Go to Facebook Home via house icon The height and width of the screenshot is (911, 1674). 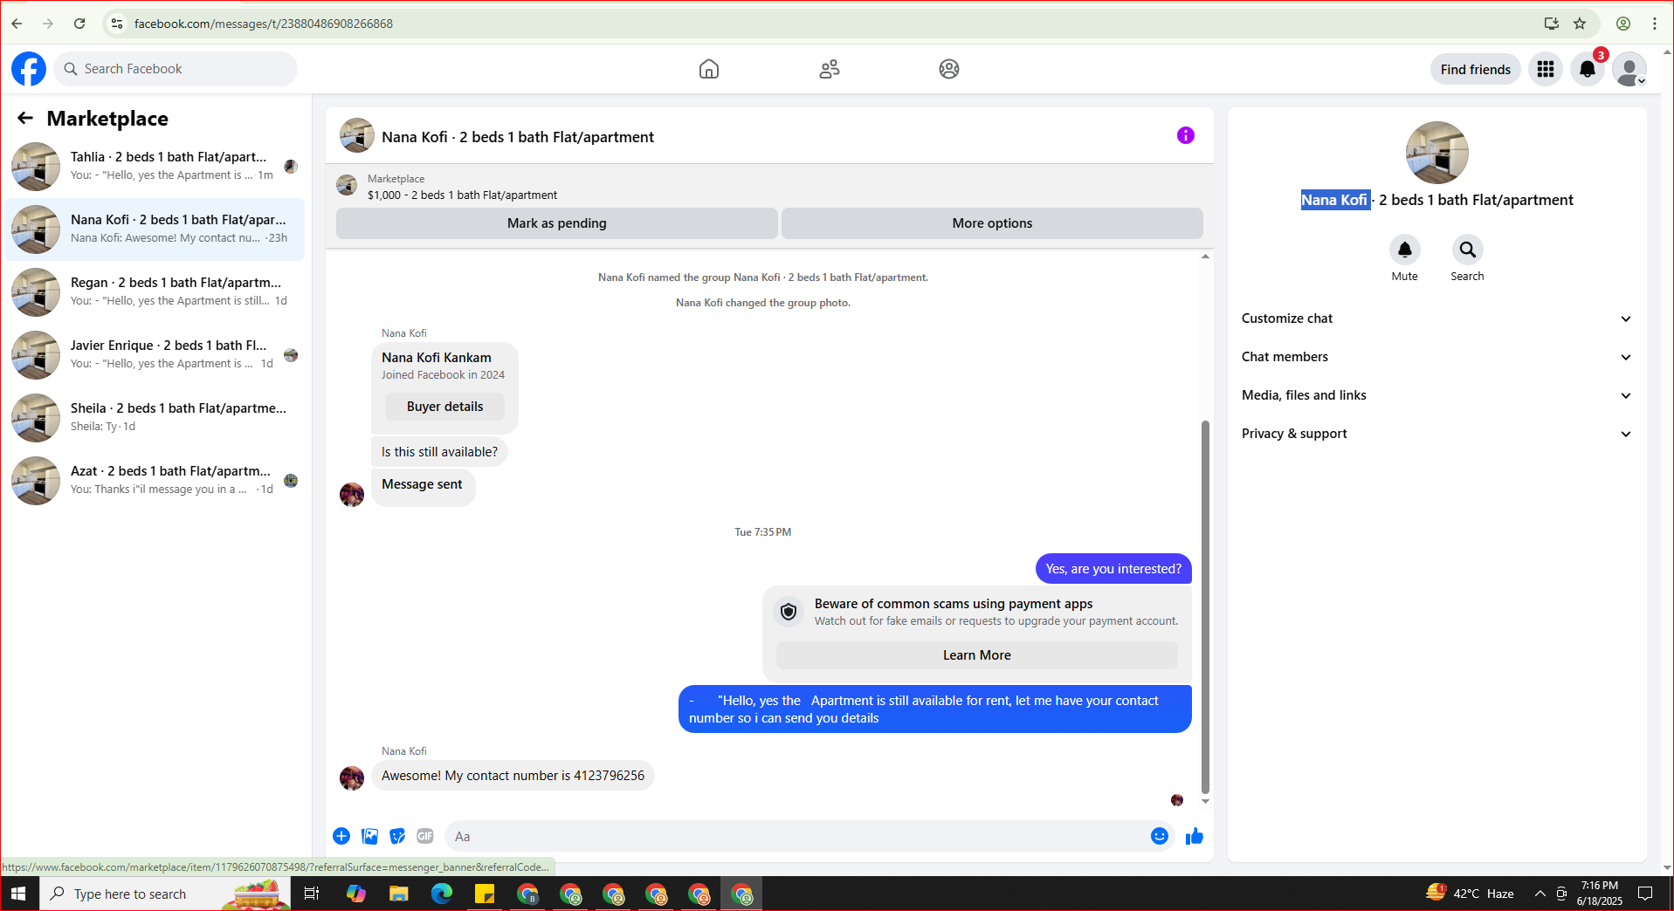coord(709,69)
